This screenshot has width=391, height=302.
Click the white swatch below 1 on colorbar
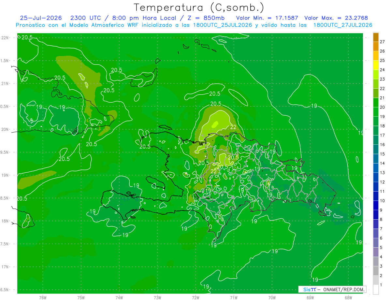[x=376, y=290]
